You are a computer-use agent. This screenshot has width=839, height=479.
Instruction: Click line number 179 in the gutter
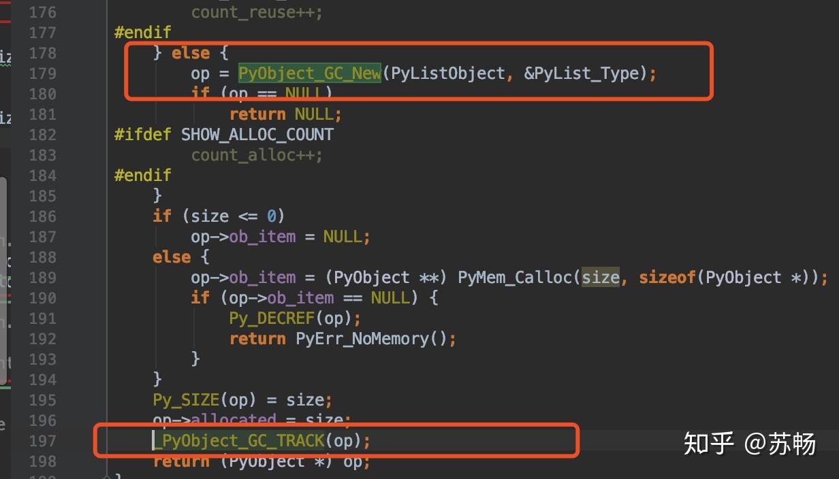[x=41, y=73]
